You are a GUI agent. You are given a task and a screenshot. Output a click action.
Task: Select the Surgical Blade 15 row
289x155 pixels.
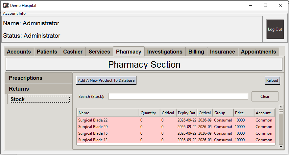coord(176,133)
